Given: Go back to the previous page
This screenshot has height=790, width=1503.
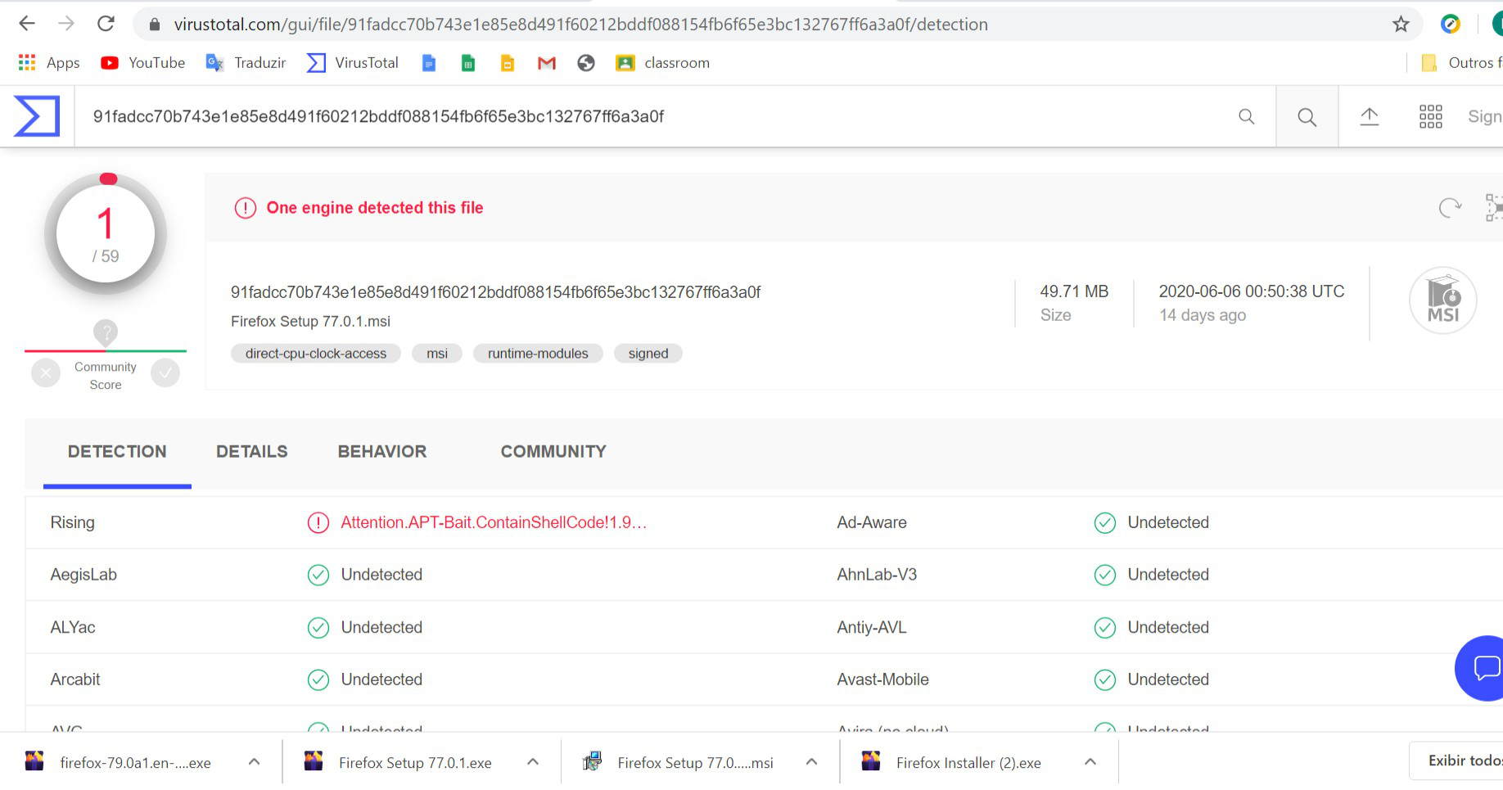Looking at the screenshot, I should tap(27, 24).
